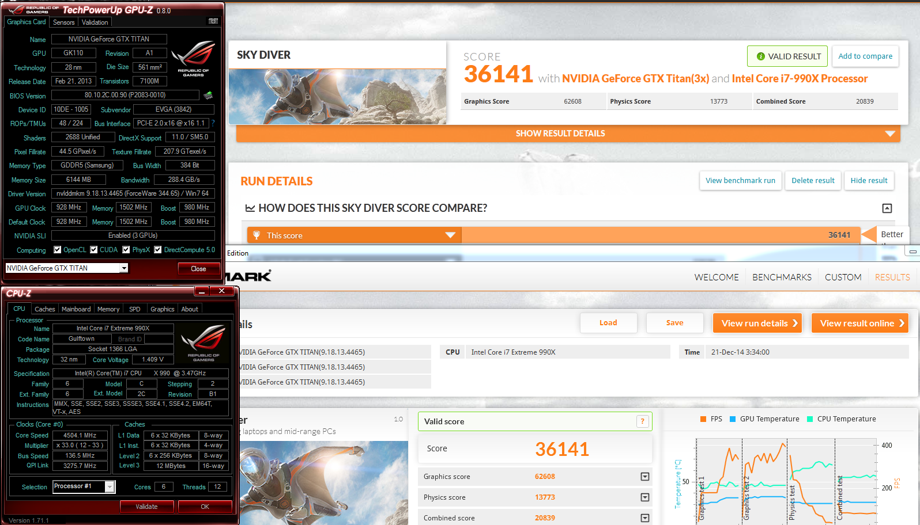
Task: Toggle the GPU Temperature legend entry
Action: point(764,419)
